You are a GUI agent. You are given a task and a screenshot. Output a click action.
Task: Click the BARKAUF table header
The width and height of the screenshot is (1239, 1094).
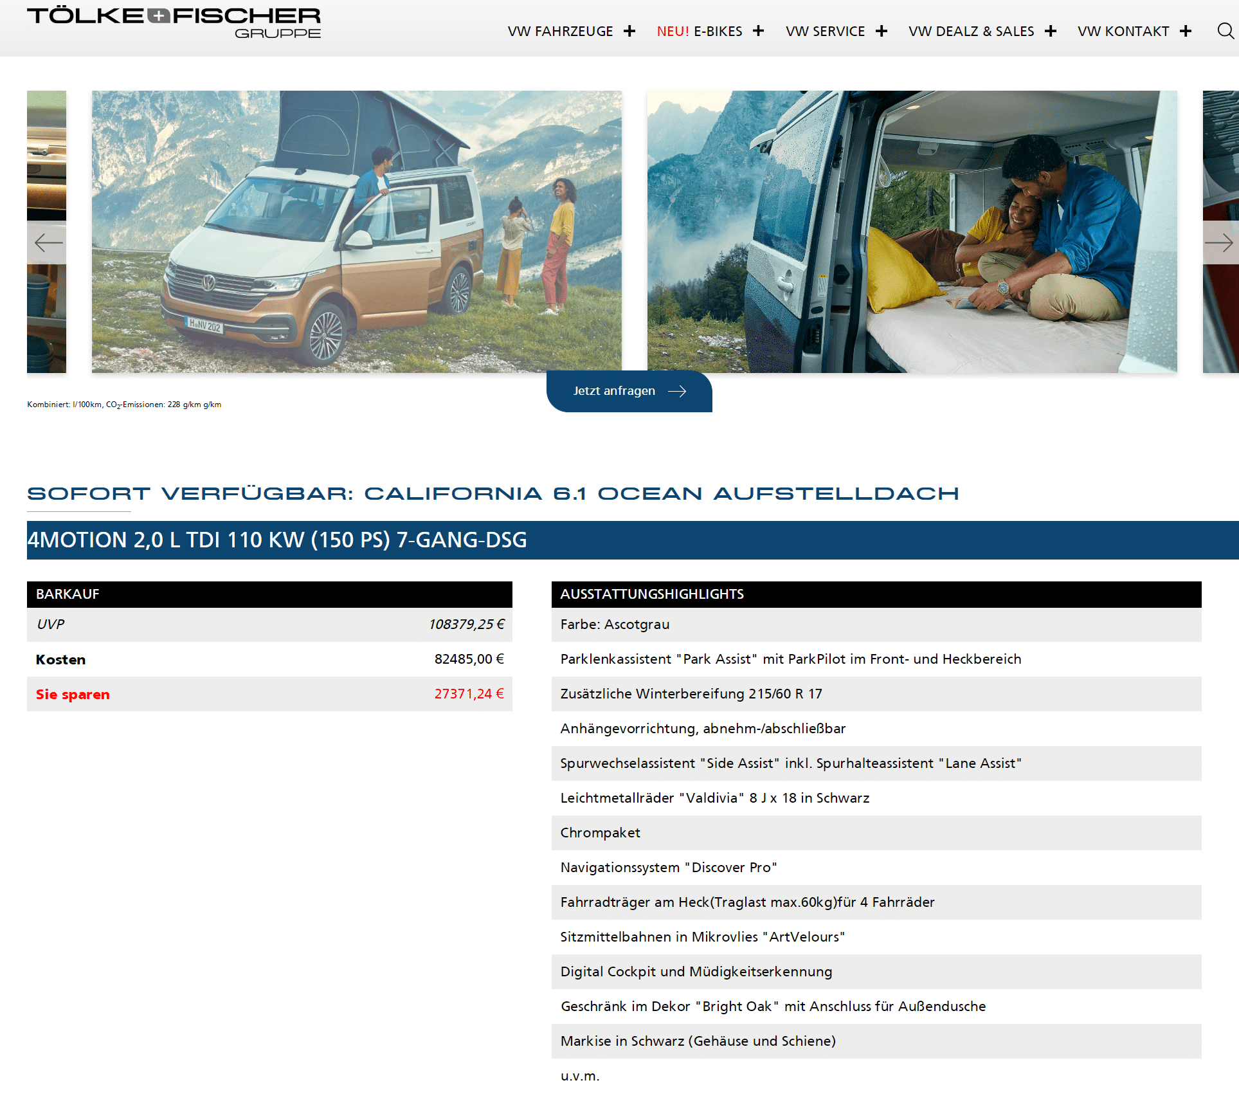tap(269, 594)
